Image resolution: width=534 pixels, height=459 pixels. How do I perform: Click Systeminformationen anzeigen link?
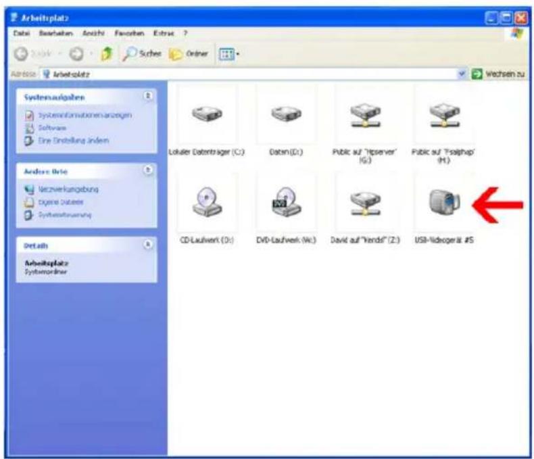(85, 115)
